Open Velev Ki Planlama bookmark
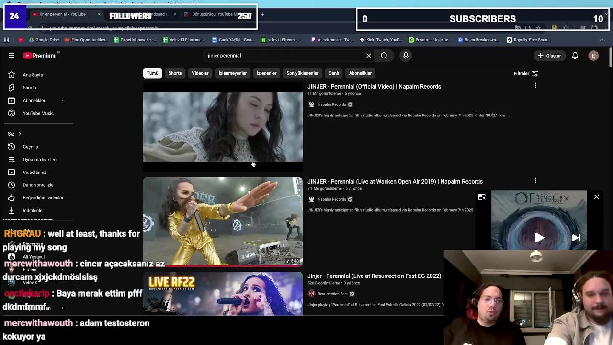This screenshot has width=613, height=345. click(x=184, y=40)
